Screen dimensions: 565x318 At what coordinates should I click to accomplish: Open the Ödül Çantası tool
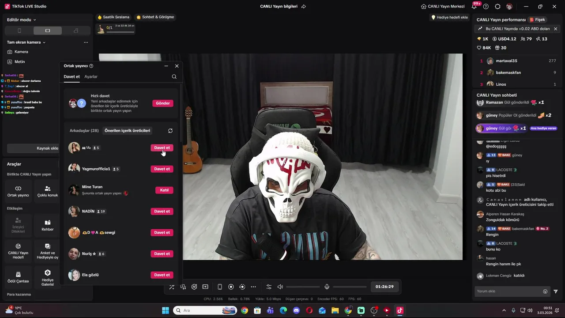(18, 277)
